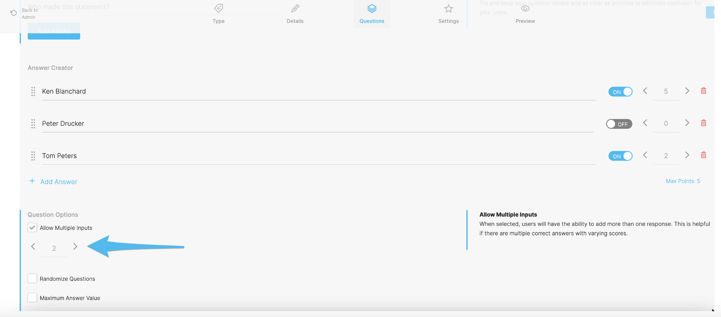The image size is (721, 317).
Task: Open the Details step pencil icon
Action: click(295, 8)
